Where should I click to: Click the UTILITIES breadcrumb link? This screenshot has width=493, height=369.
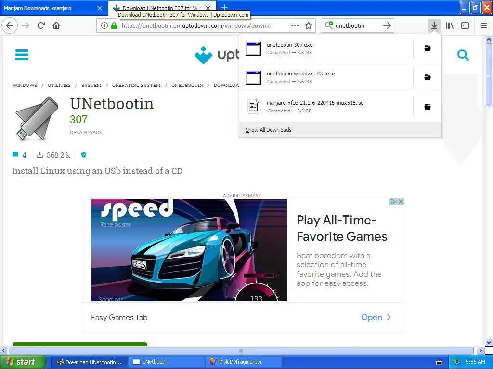(59, 86)
